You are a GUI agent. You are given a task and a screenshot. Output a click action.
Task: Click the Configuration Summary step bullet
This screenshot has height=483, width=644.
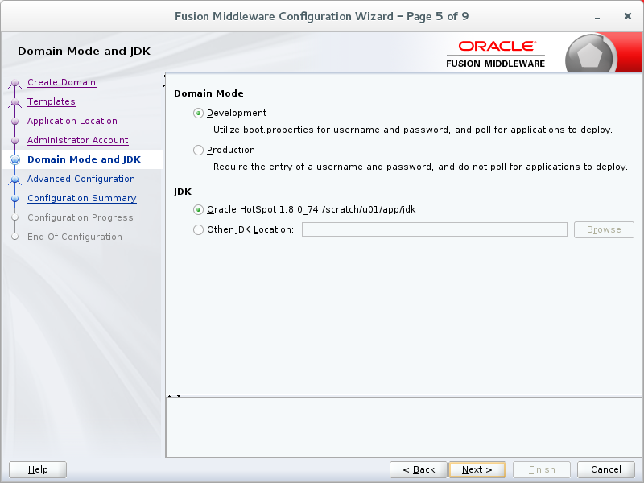tap(14, 198)
